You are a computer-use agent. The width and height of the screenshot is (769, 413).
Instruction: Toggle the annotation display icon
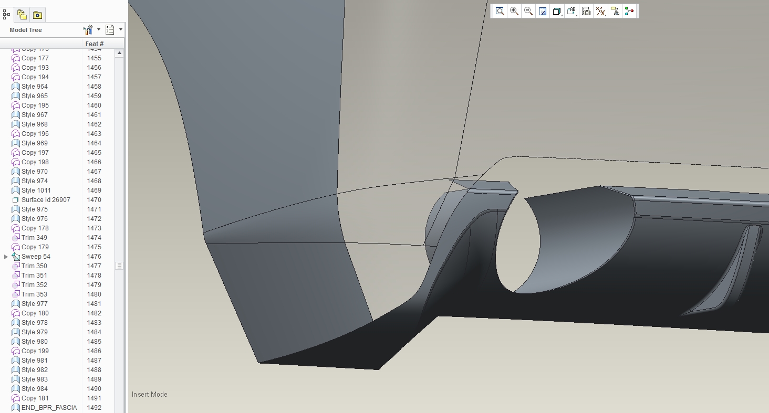point(615,11)
